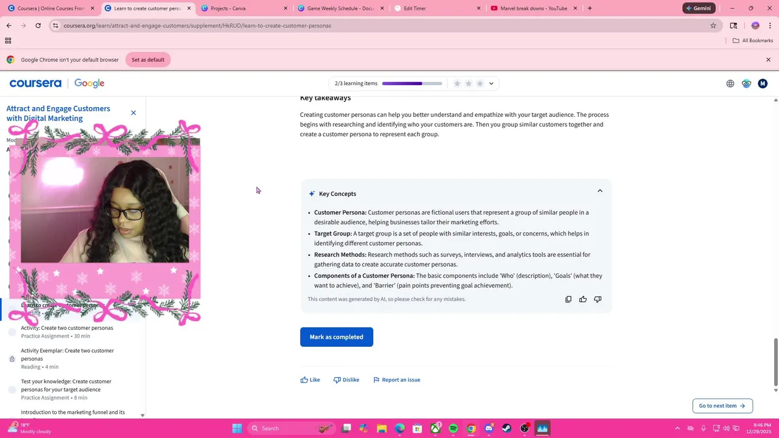Open the profile avatar M
The image size is (779, 438).
763,83
